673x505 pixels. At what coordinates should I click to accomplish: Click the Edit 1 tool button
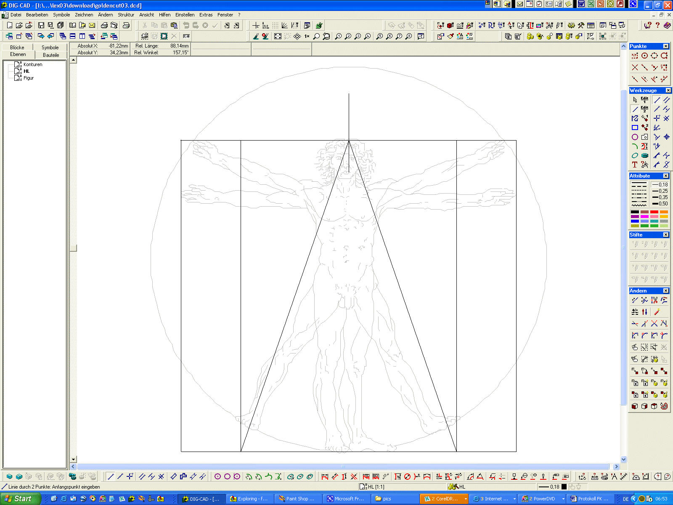tap(644, 100)
